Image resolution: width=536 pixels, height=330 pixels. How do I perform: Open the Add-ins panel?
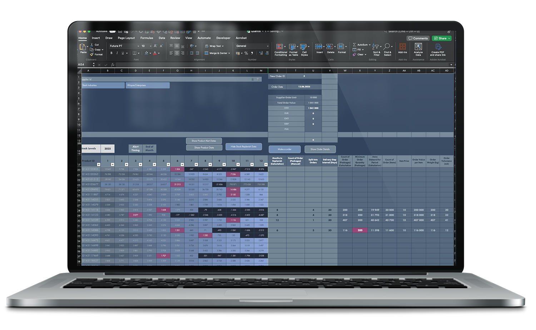point(402,48)
